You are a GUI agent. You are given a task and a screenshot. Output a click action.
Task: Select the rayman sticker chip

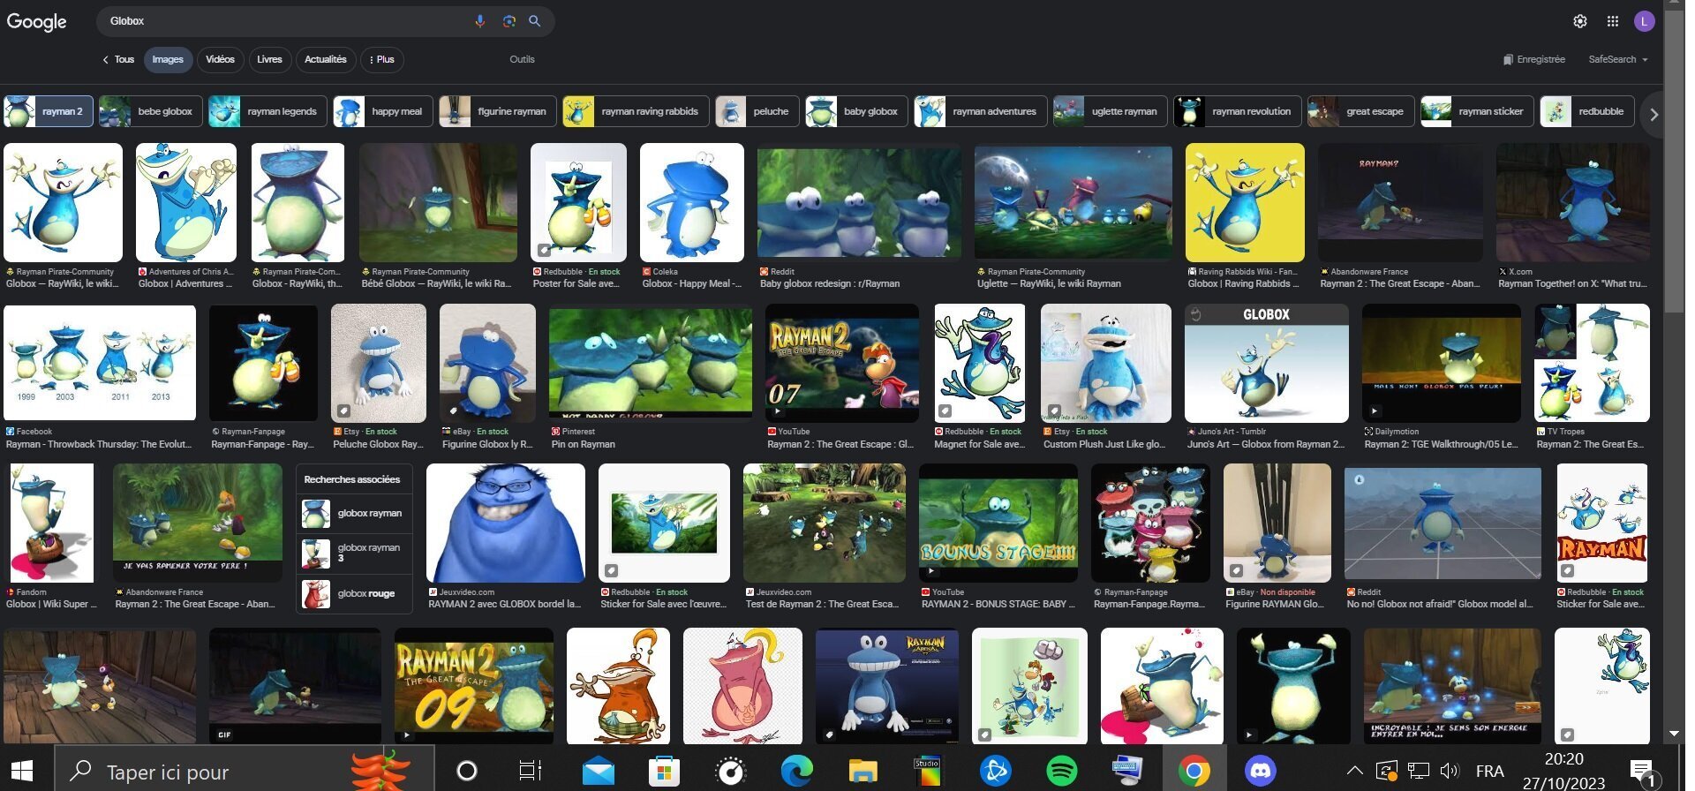[1477, 111]
